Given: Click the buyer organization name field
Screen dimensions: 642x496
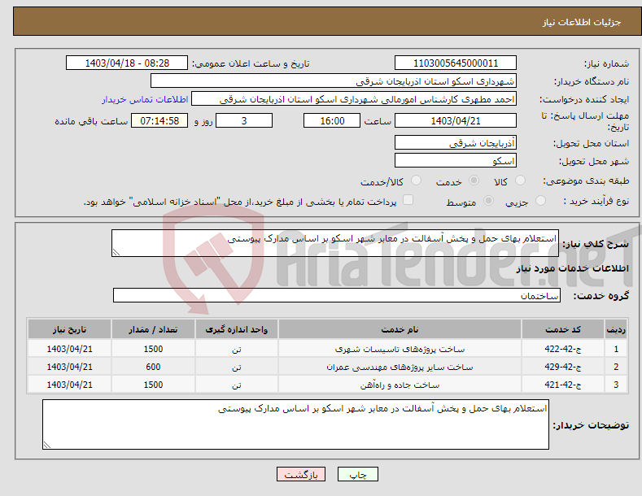Looking at the screenshot, I should (x=334, y=81).
